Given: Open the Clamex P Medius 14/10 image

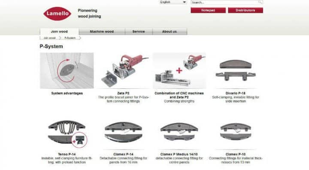Looking at the screenshot, I should click(179, 132).
